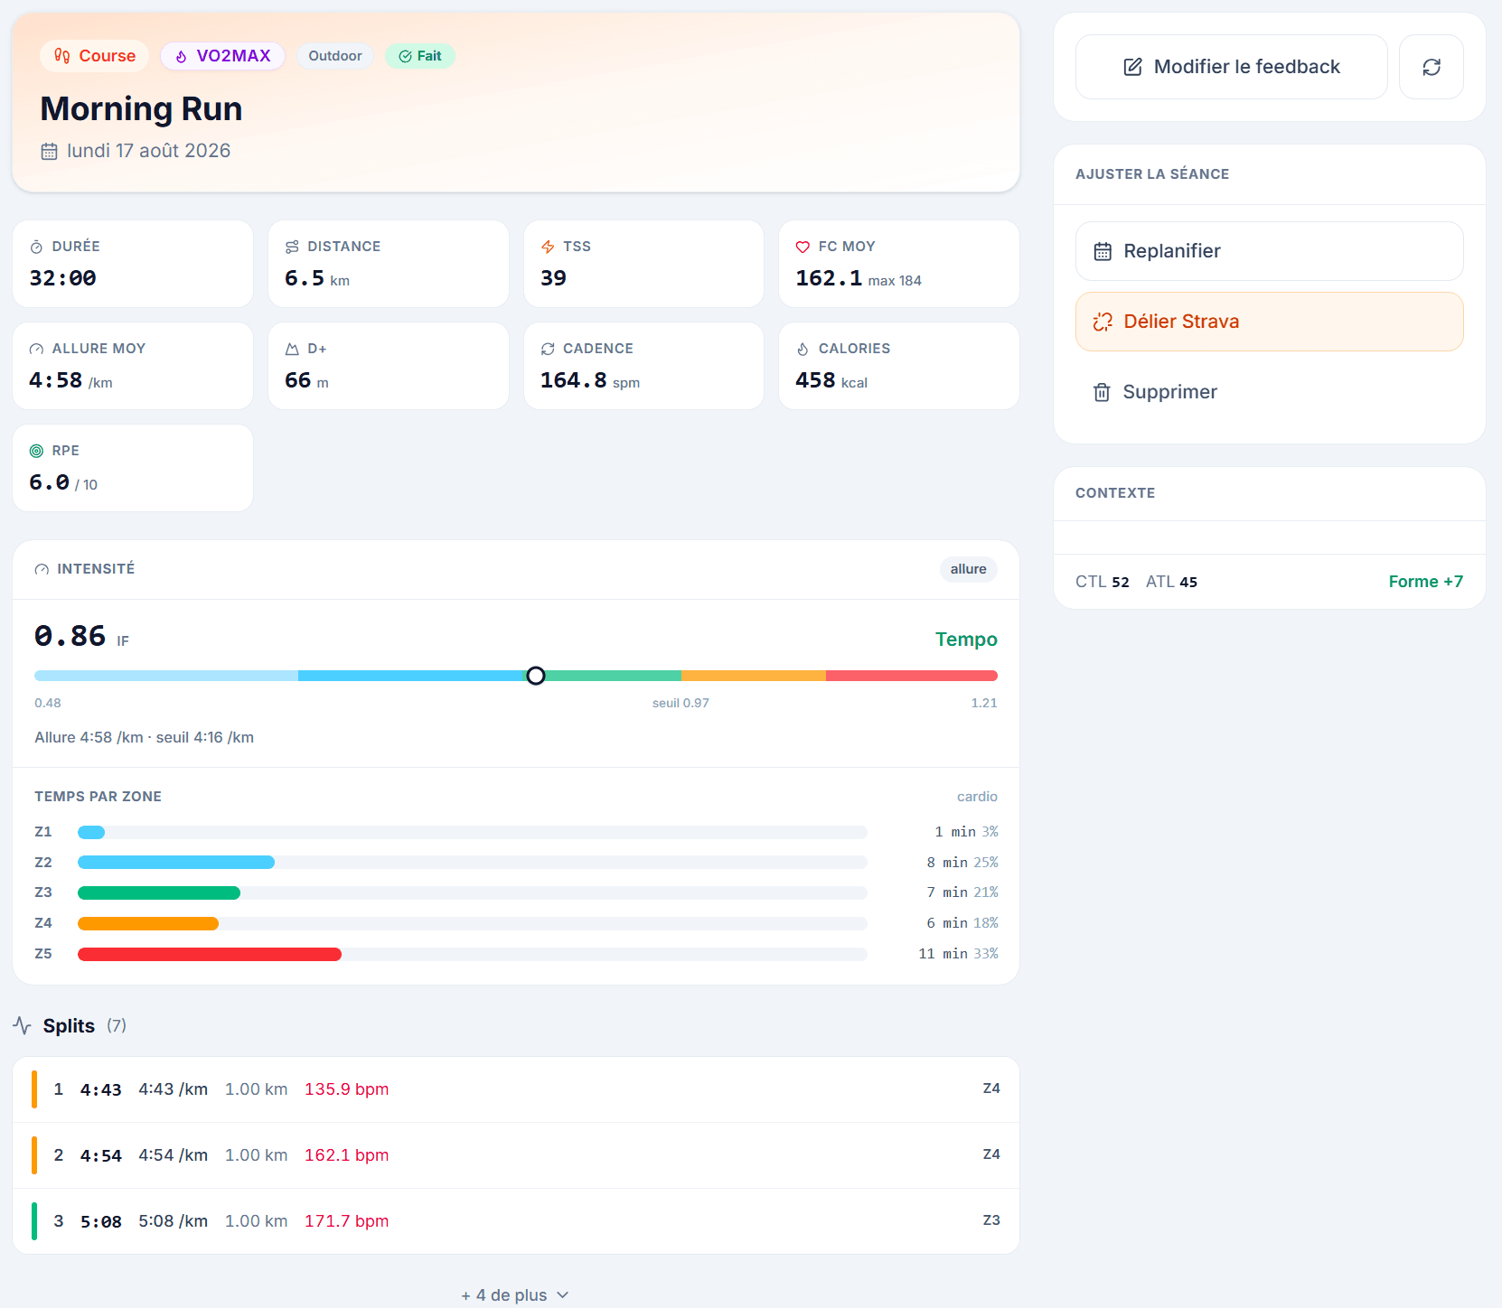Delete session with Supprimer
Screen dimensions: 1502x1308
(1270, 392)
